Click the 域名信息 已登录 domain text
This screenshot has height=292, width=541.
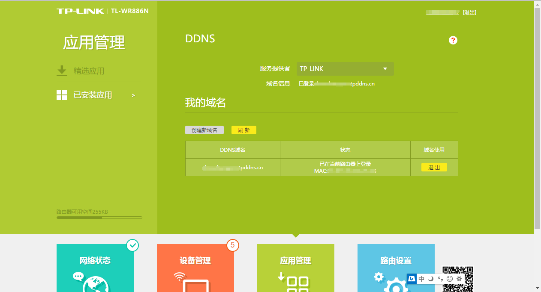click(337, 84)
